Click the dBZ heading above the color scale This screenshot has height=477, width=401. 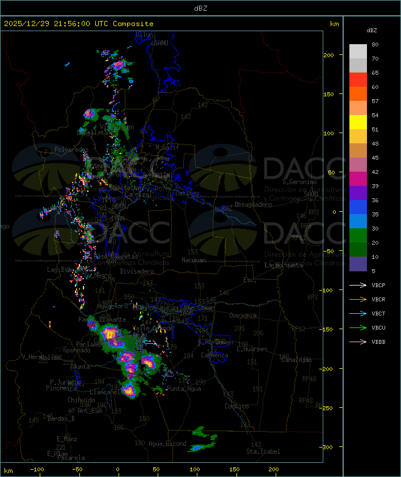point(372,31)
